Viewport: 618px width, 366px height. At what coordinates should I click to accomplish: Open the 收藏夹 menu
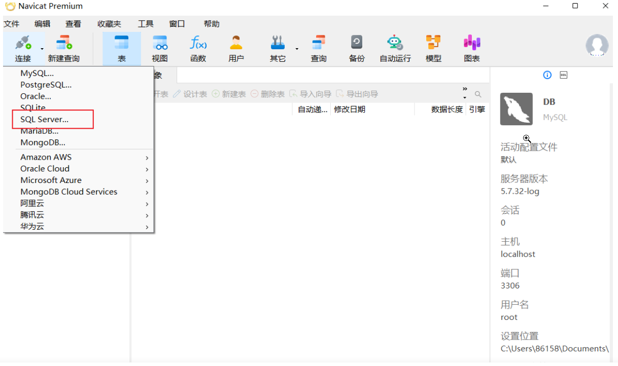[109, 24]
